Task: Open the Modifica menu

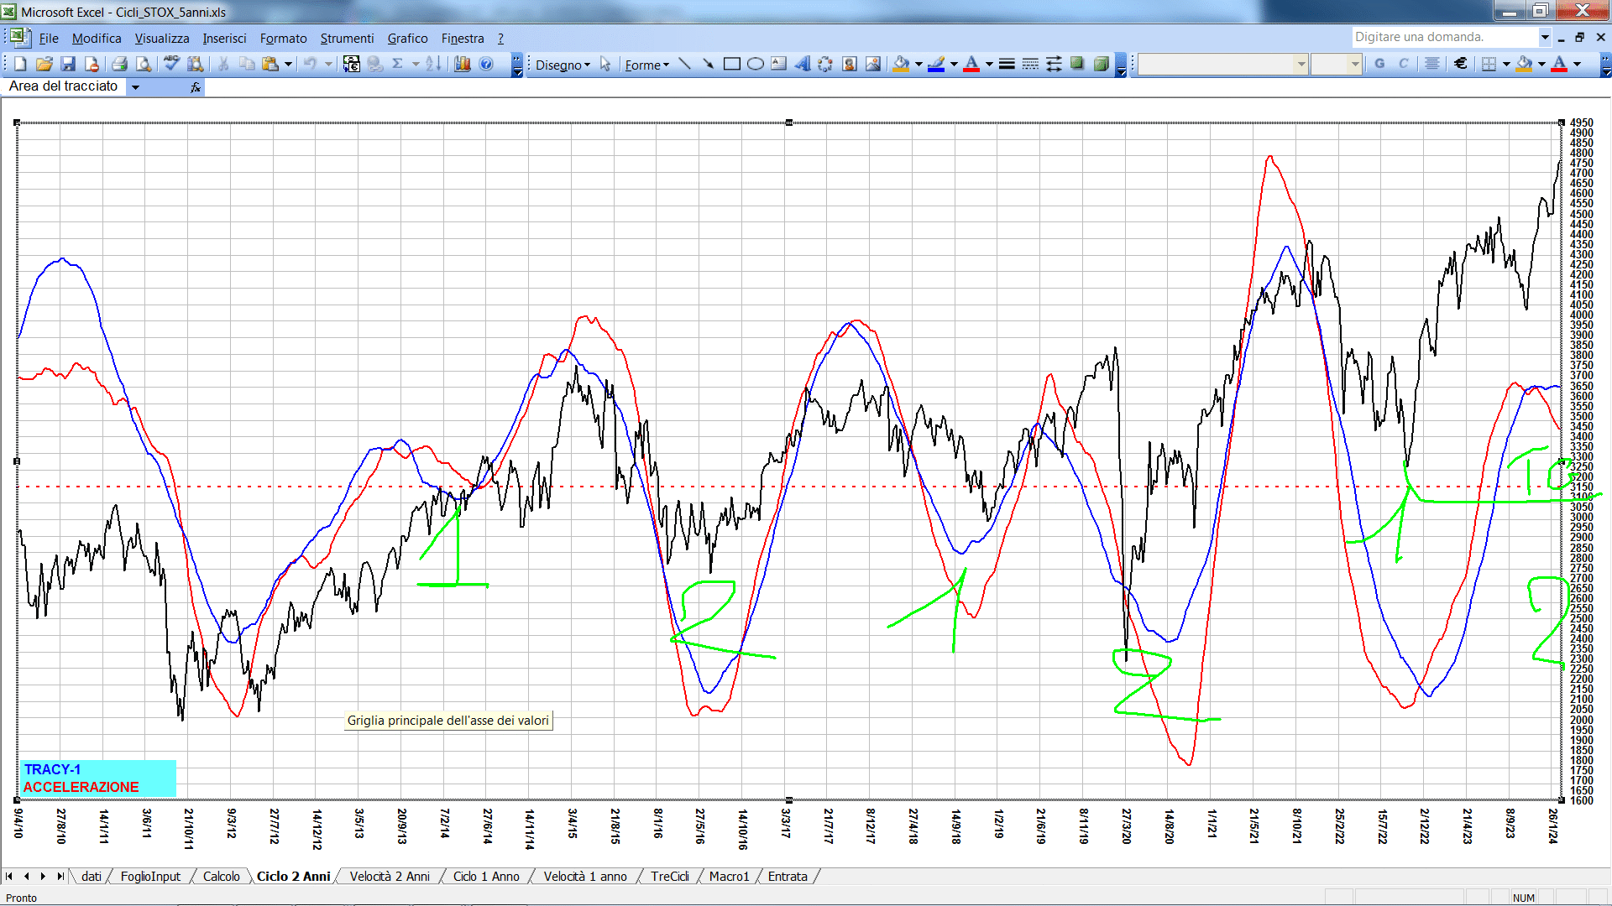Action: coord(97,39)
